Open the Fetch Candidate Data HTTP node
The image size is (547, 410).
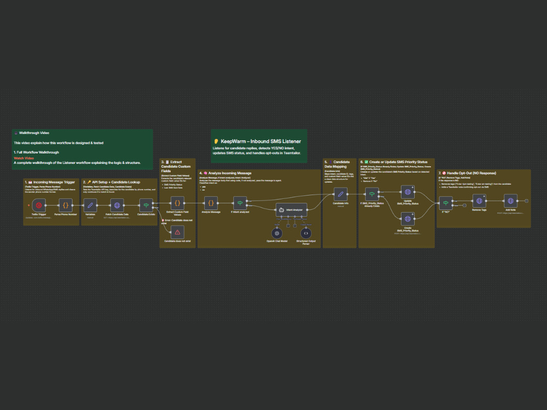pos(117,206)
